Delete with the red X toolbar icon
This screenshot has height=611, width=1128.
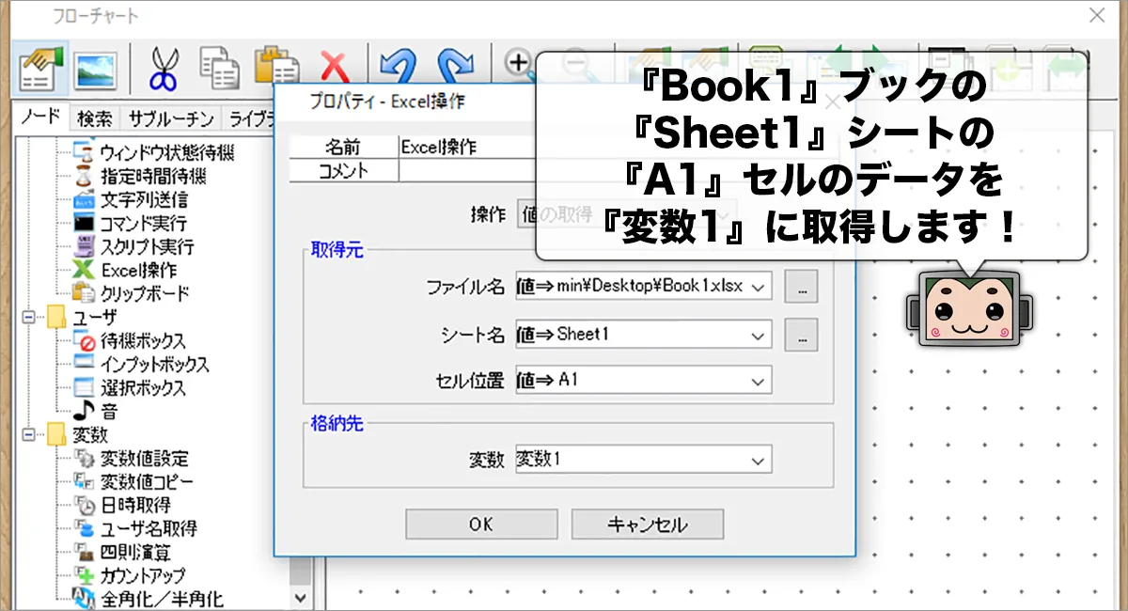335,68
